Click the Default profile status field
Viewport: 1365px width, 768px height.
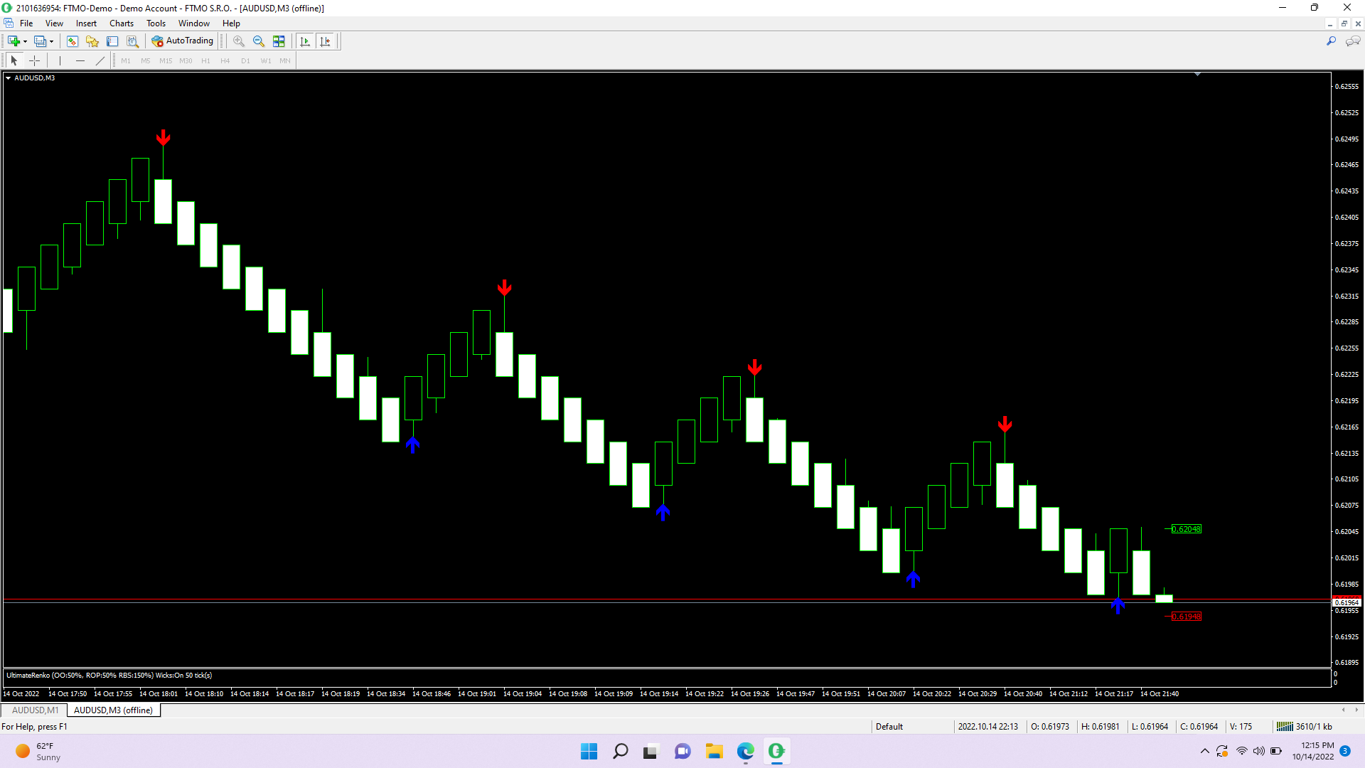[889, 726]
